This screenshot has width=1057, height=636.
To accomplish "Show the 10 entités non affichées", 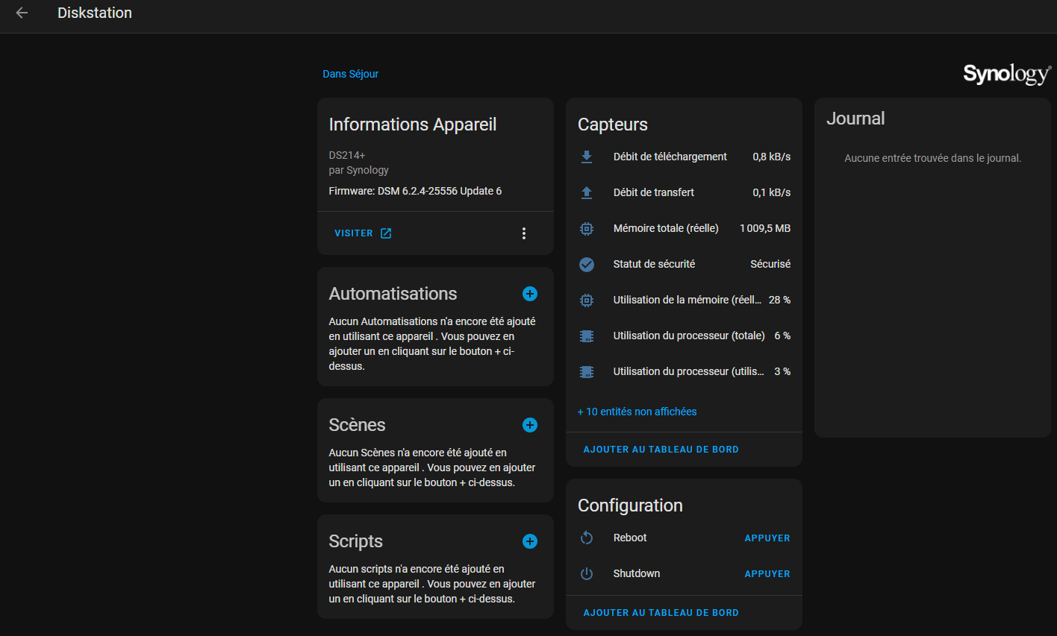I will click(637, 412).
